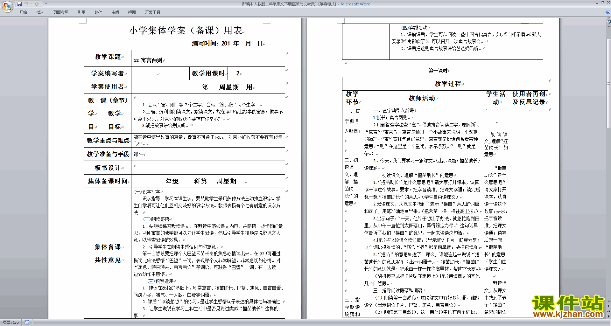
Task: Click the 教学重点与难点 label cell
Action: [108, 141]
